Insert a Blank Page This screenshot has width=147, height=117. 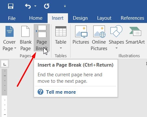click(x=26, y=38)
